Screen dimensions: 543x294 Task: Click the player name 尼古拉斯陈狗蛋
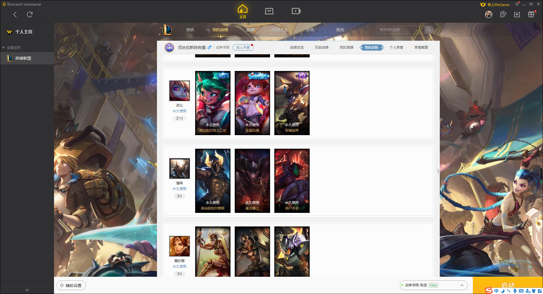[192, 47]
